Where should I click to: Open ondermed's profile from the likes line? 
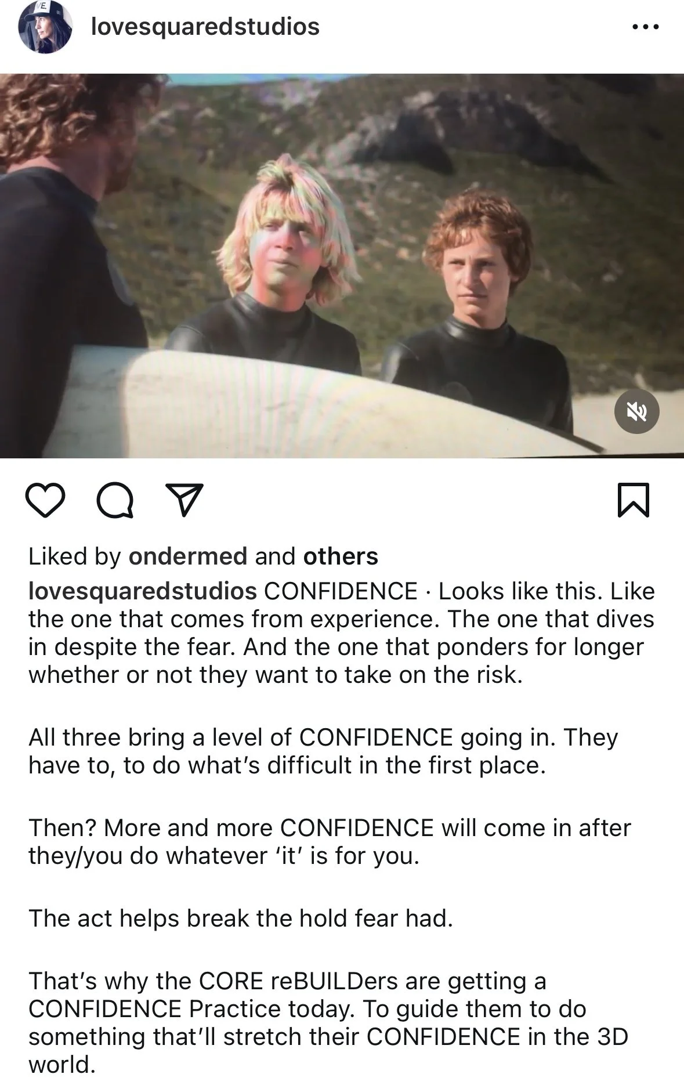[188, 556]
